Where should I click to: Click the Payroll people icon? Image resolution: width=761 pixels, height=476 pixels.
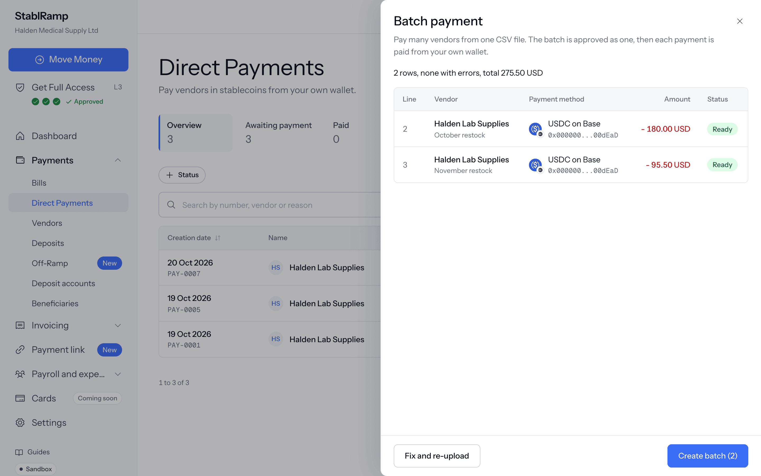tap(20, 374)
